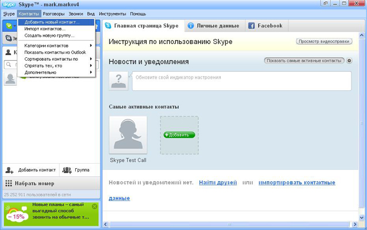Viewport: 367px width, 230px height.
Task: Switch to Личные данные tab
Action: (x=214, y=26)
